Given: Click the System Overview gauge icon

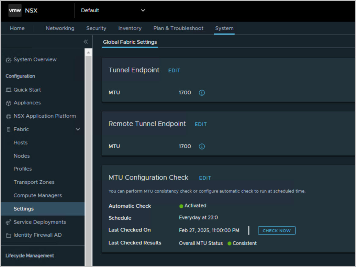Looking at the screenshot, I should pyautogui.click(x=9, y=60).
